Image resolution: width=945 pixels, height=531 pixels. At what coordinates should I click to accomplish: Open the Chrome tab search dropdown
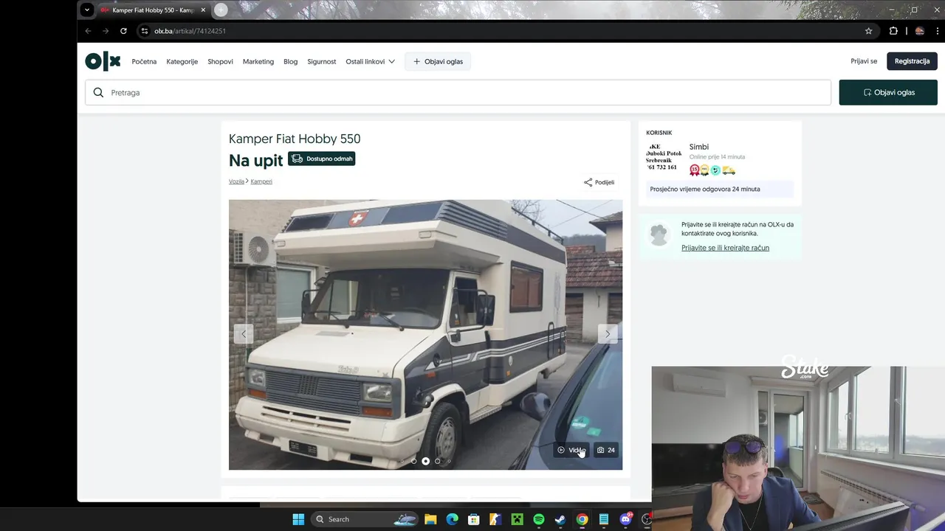(87, 10)
